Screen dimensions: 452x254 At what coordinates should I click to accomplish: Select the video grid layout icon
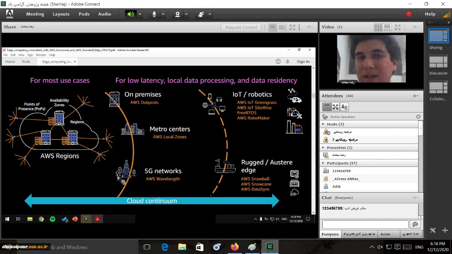[378, 27]
